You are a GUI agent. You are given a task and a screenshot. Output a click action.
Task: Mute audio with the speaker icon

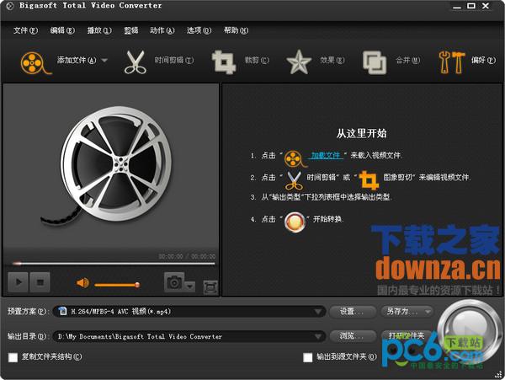coord(82,283)
